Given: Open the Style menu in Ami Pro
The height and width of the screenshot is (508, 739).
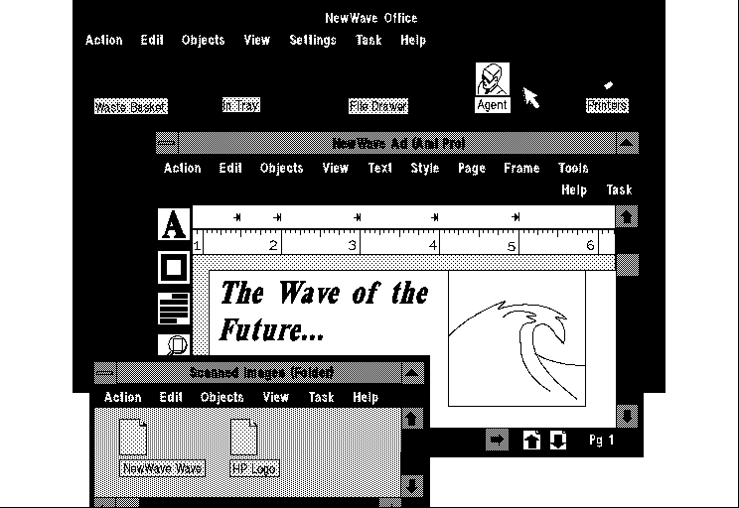Looking at the screenshot, I should coord(424,169).
